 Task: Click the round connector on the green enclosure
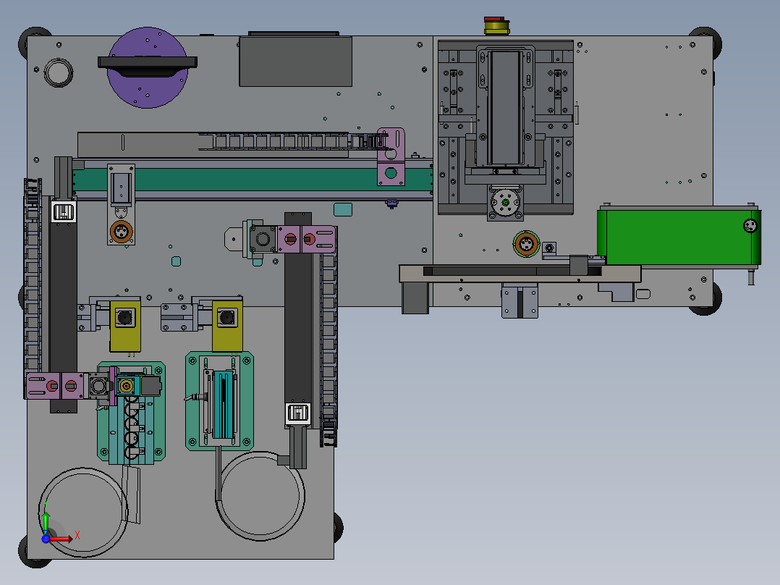point(750,226)
